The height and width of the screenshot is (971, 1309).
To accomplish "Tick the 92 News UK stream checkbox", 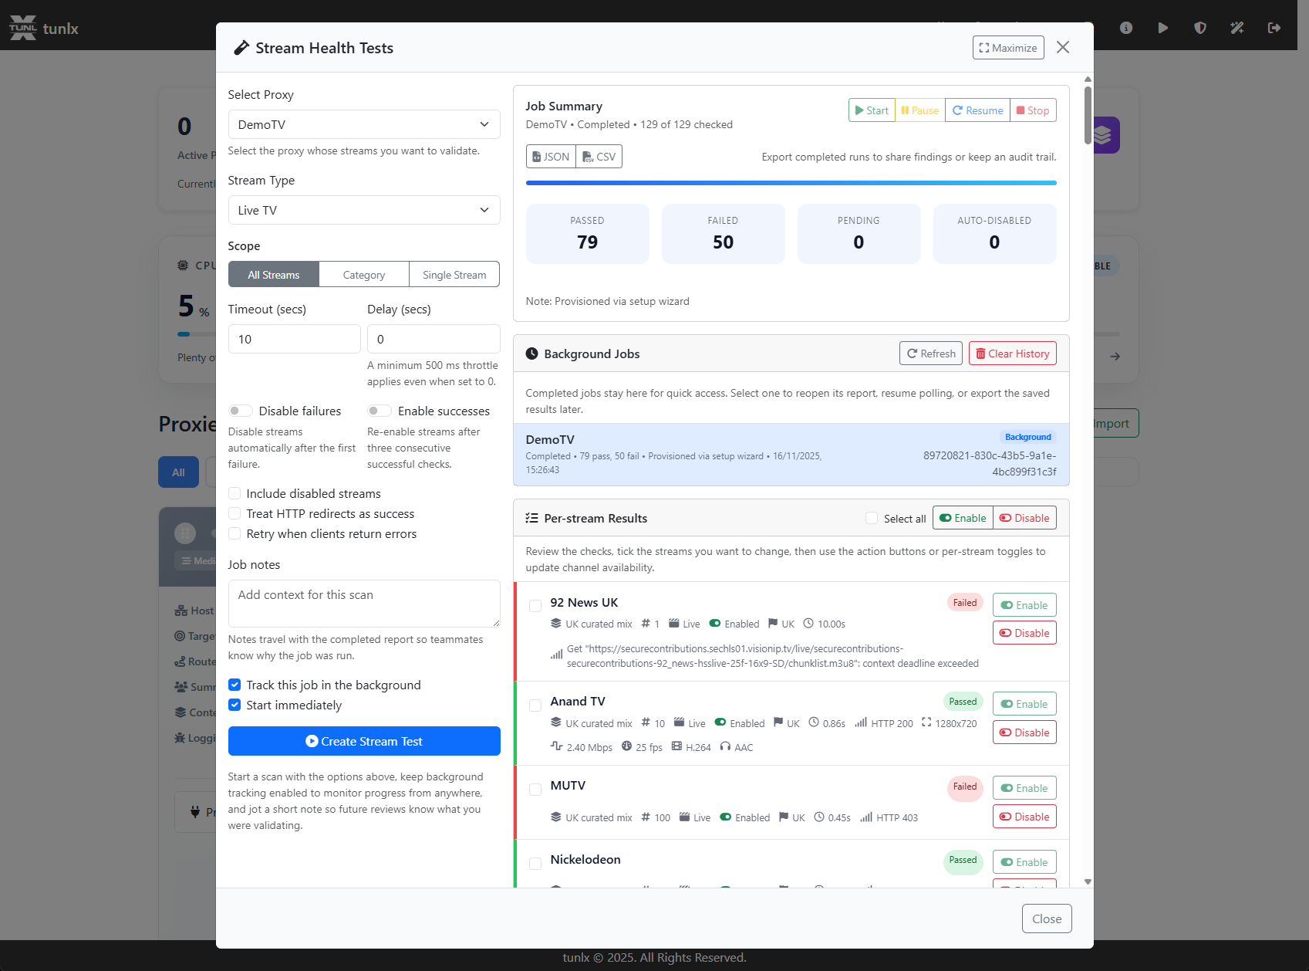I will pyautogui.click(x=535, y=606).
